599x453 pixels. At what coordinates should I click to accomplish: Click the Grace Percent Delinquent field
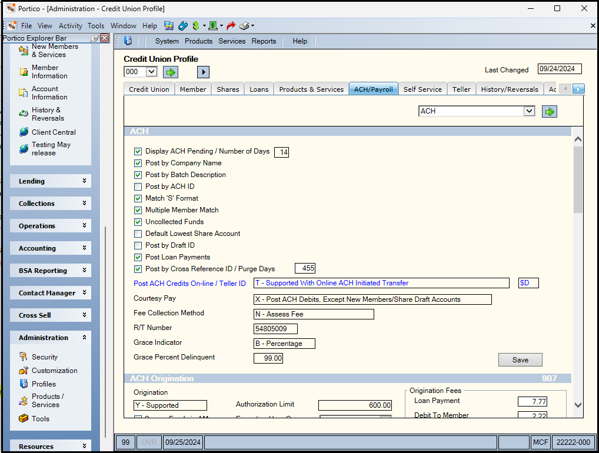[268, 358]
